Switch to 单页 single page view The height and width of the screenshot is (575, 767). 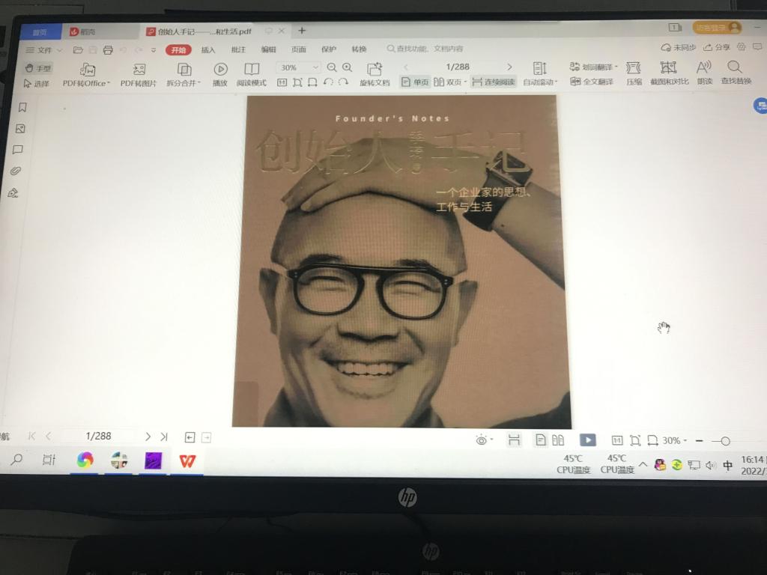(x=416, y=82)
